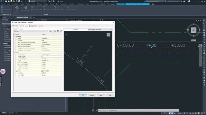Click the Angle value cell
Viewport: 206px width, 115px height.
[51, 61]
